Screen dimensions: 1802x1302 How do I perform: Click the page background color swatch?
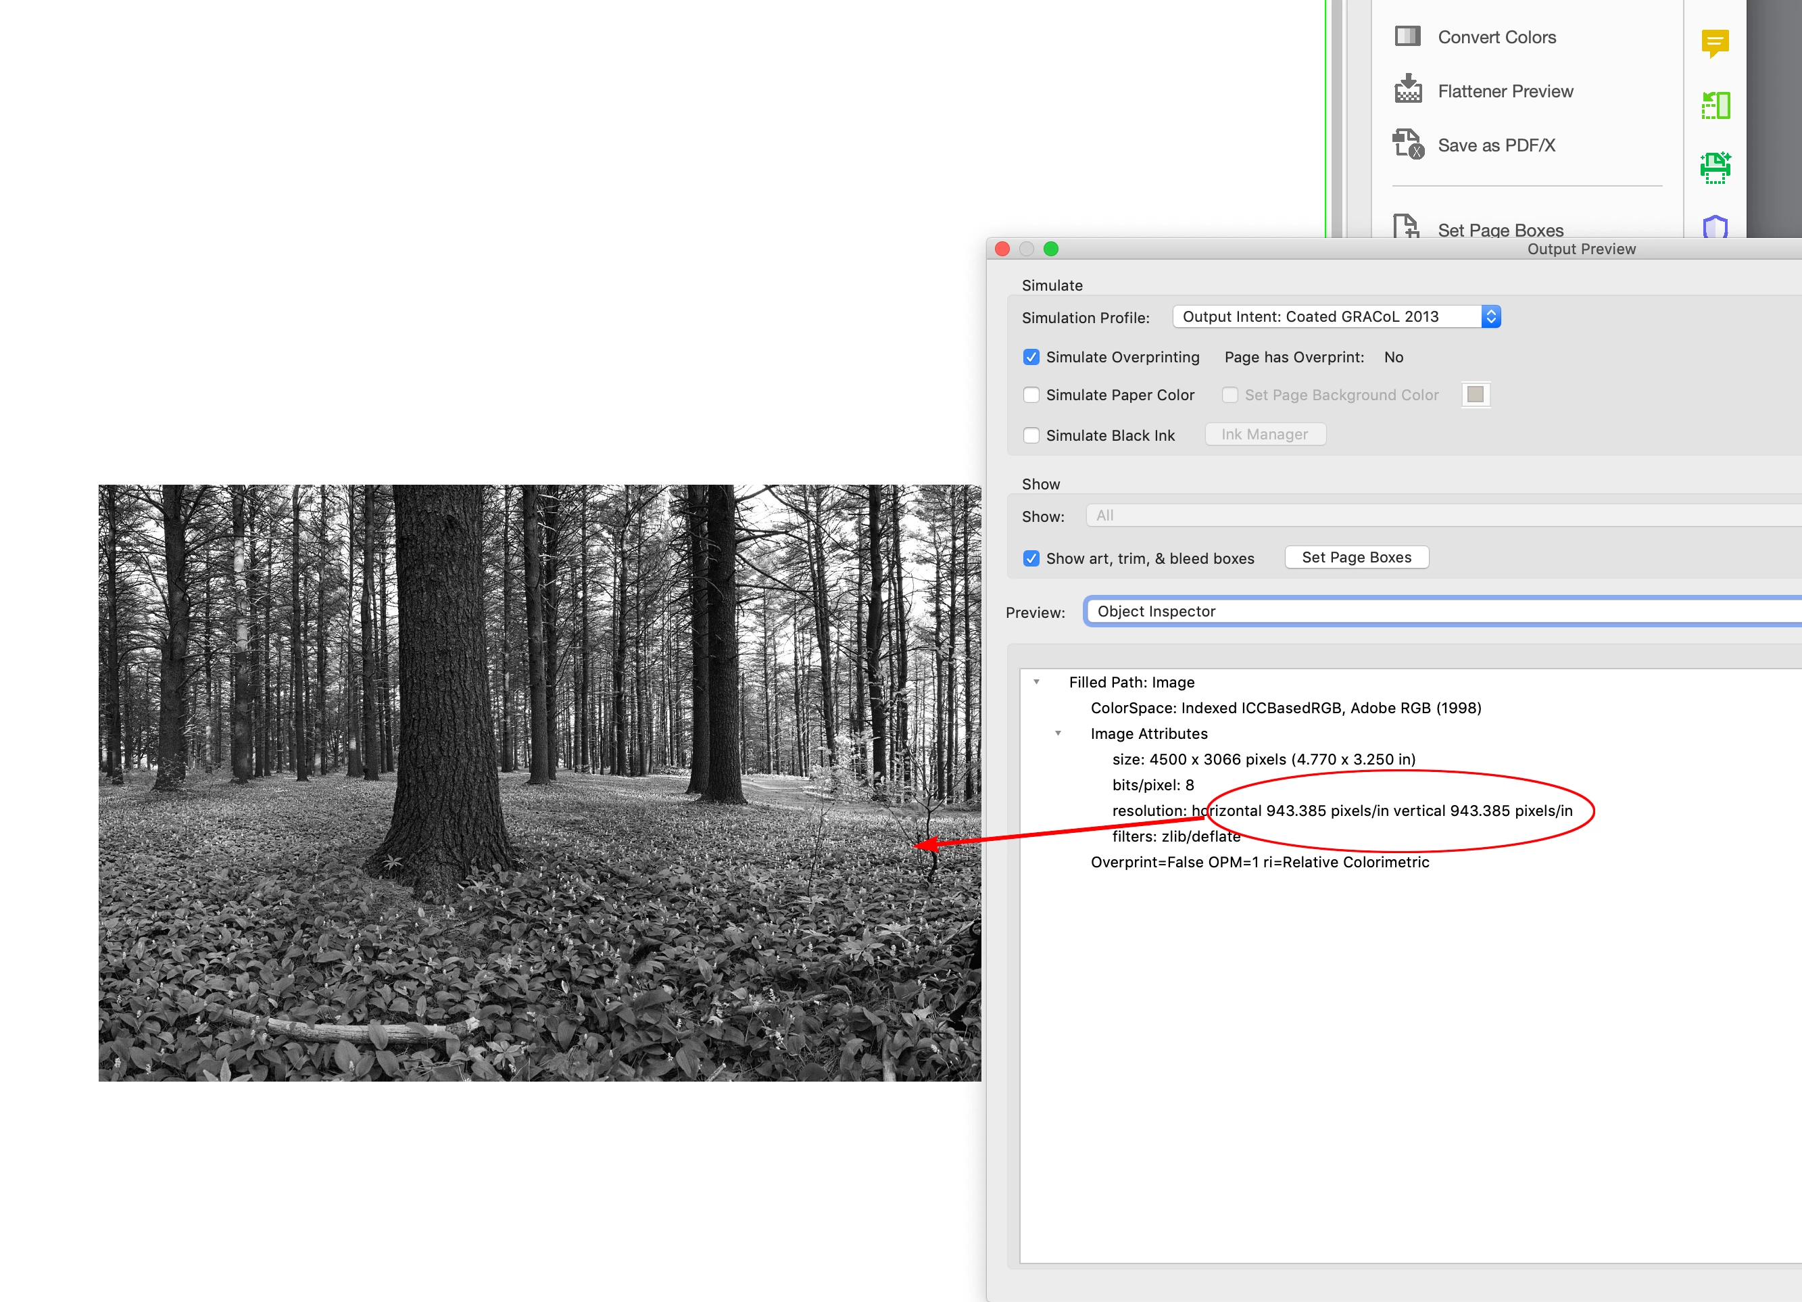point(1475,395)
